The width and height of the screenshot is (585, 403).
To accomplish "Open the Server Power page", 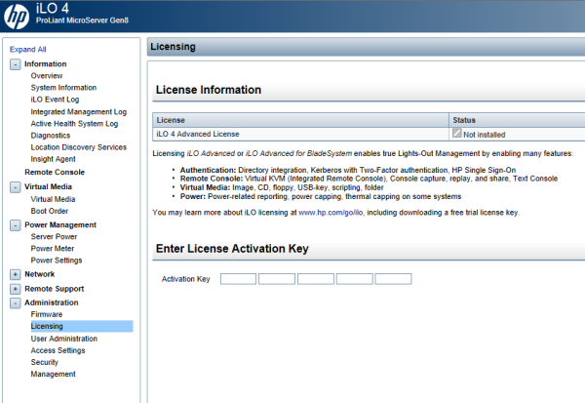I will [x=54, y=237].
